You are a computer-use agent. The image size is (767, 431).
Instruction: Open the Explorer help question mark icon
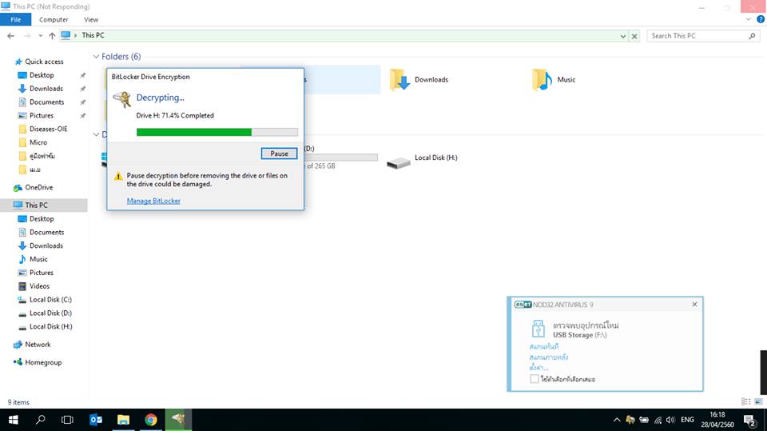tap(761, 19)
